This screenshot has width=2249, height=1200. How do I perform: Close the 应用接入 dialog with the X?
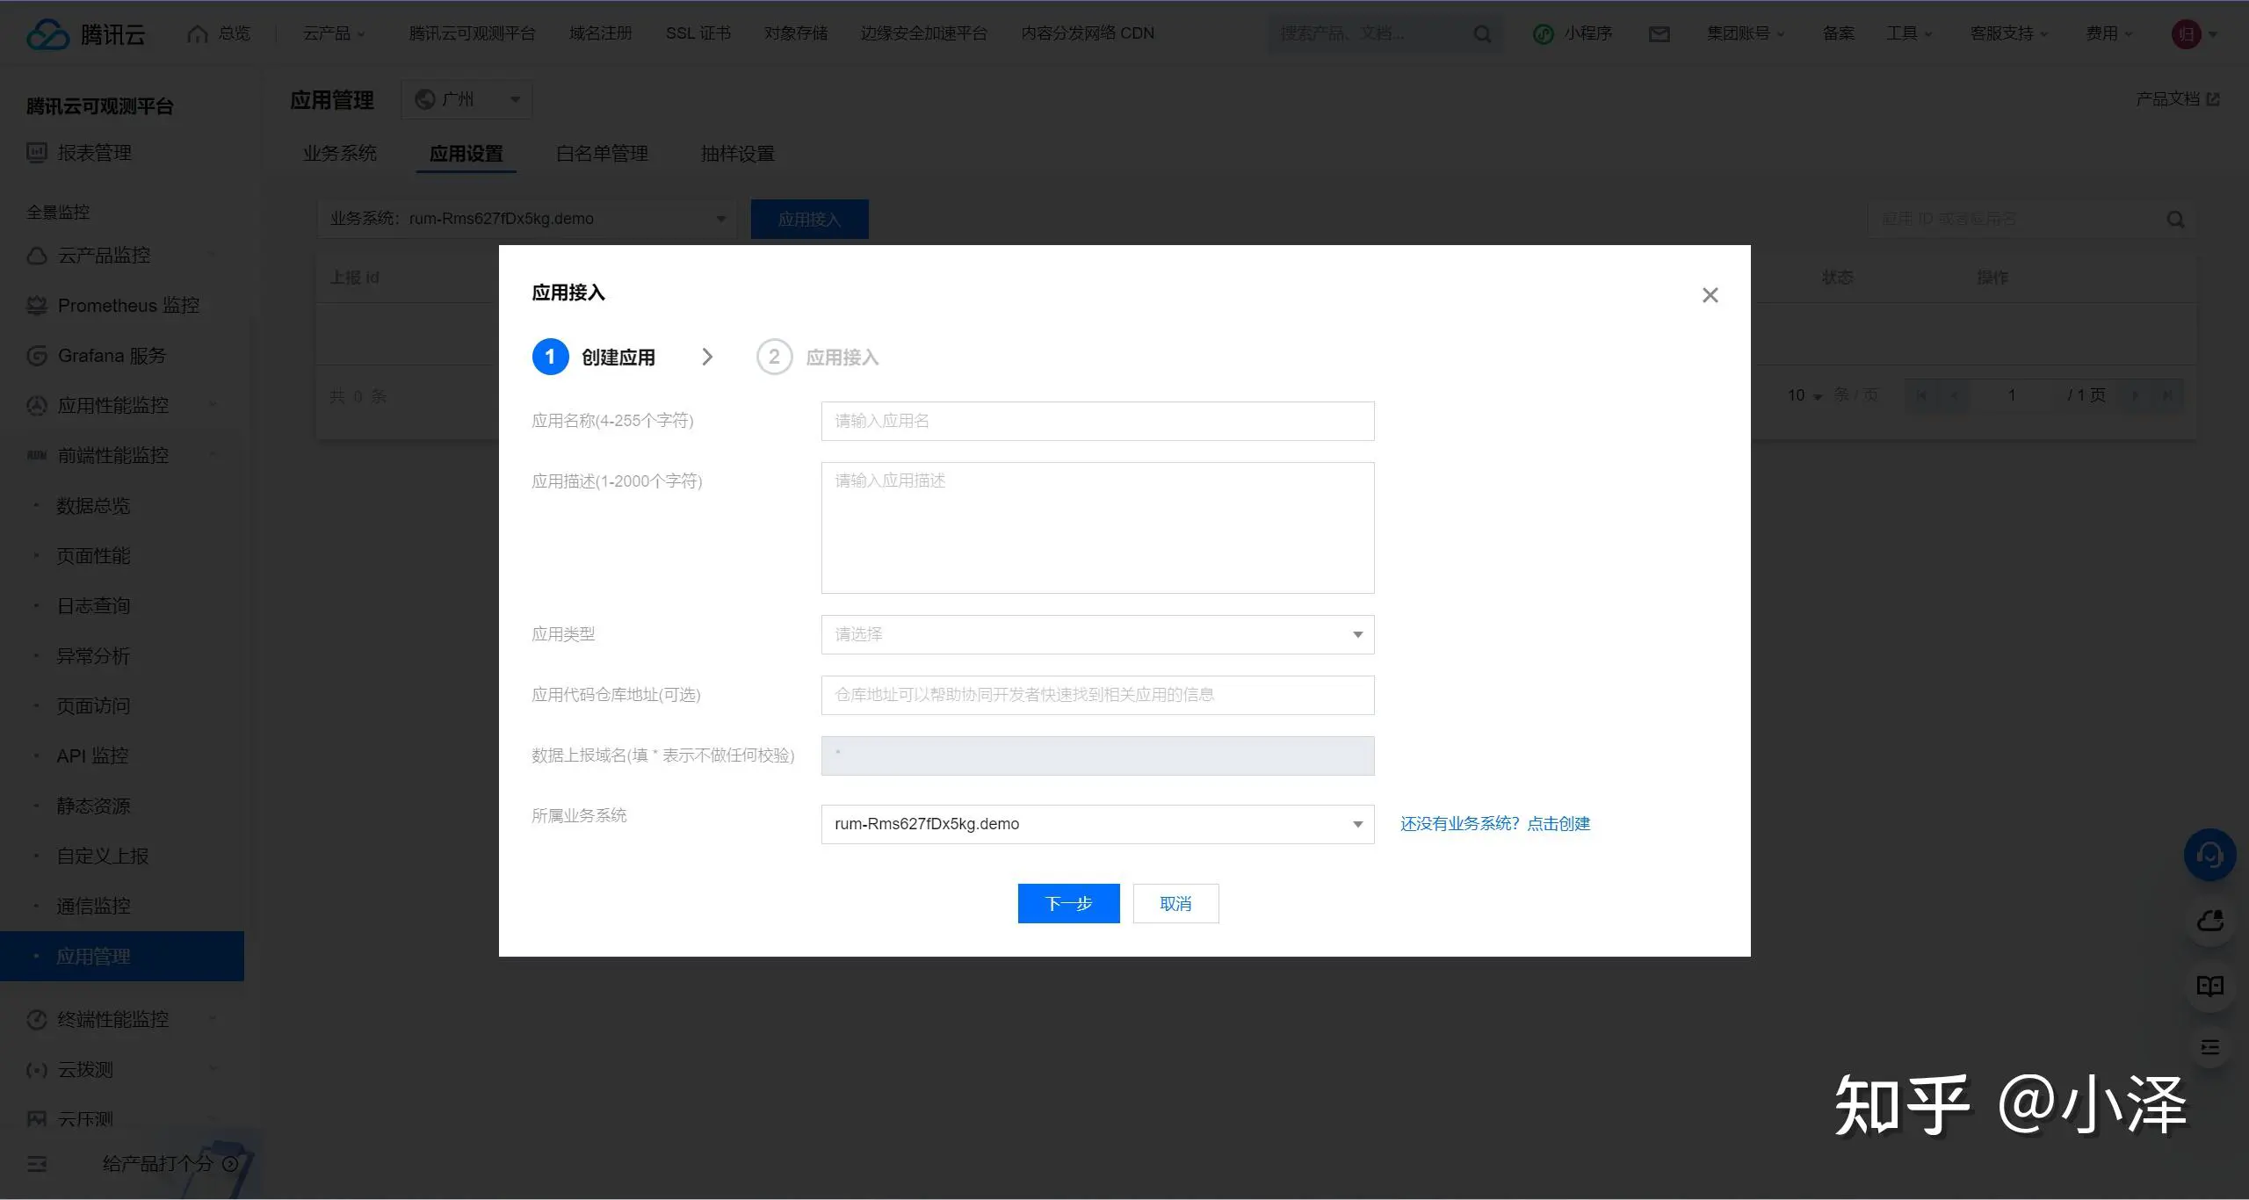tap(1710, 295)
